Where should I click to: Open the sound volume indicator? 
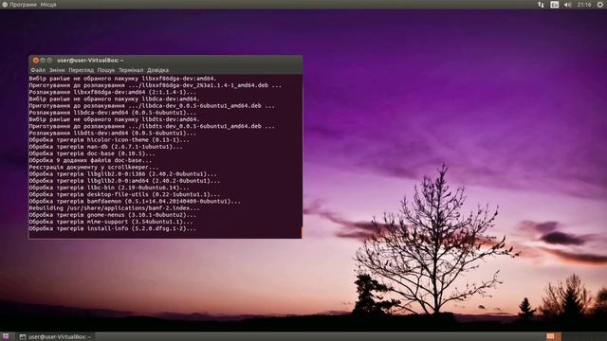[567, 5]
